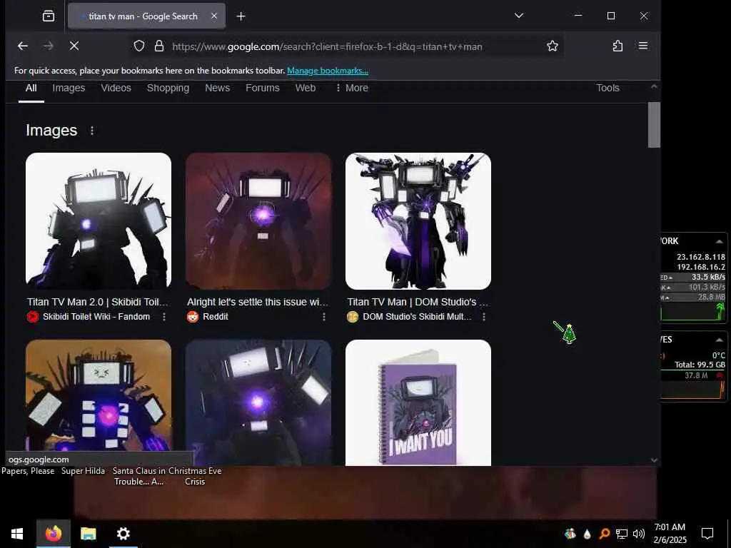Open the Alright let's settle this issue link
731x548 pixels.
(x=258, y=302)
